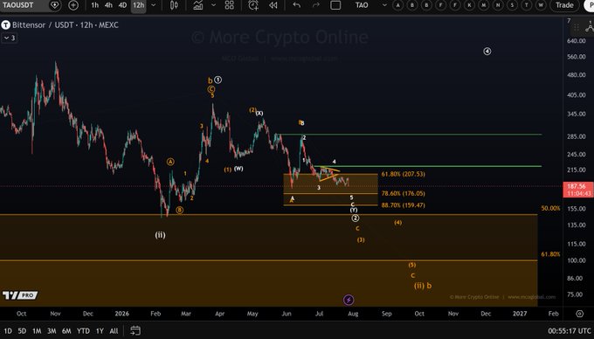Open the candlestick chart type selector

pyautogui.click(x=174, y=5)
